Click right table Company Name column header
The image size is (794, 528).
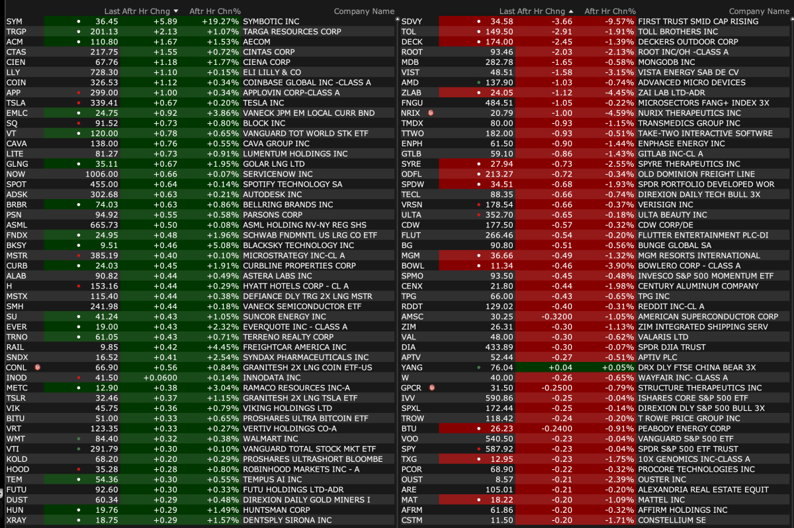(759, 11)
